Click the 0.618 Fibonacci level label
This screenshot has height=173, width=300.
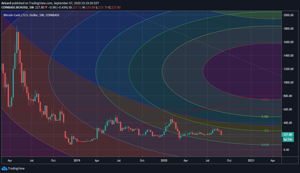pyautogui.click(x=265, y=145)
